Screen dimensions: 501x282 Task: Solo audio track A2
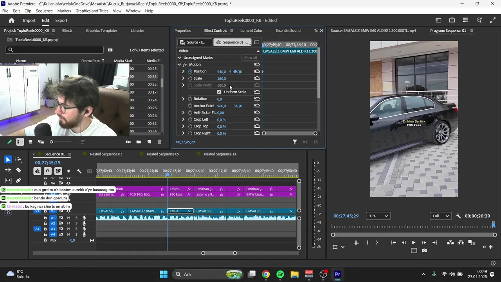coord(76,223)
